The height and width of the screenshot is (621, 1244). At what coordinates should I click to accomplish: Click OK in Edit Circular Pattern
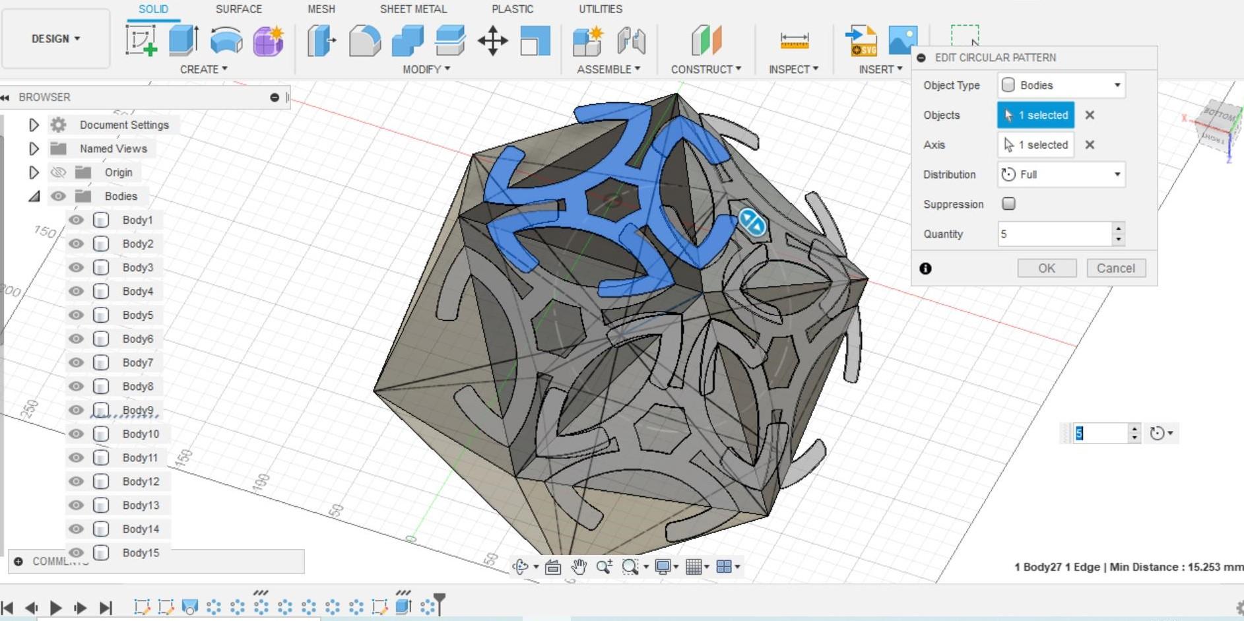click(1047, 268)
